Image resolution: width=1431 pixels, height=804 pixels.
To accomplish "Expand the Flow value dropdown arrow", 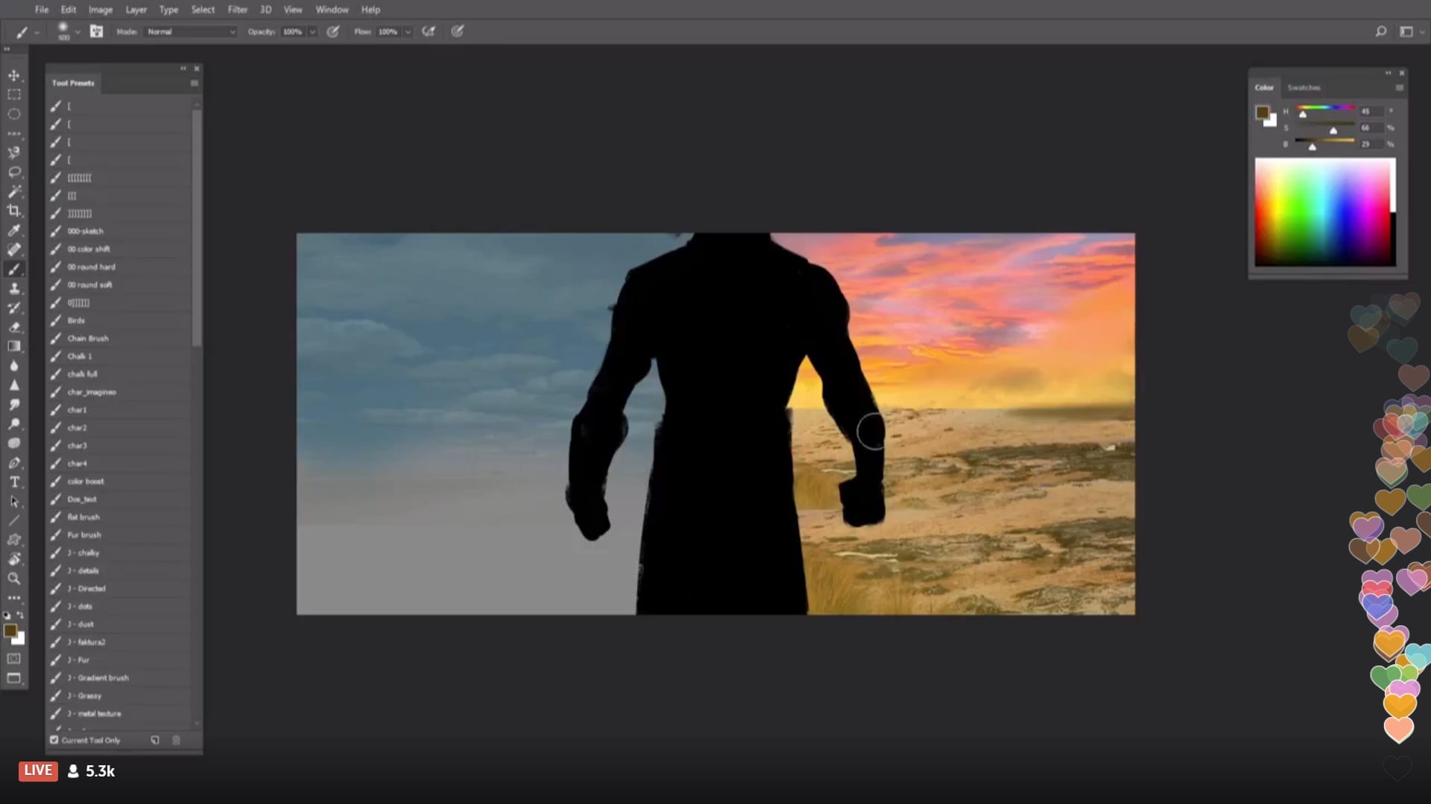I will point(408,31).
